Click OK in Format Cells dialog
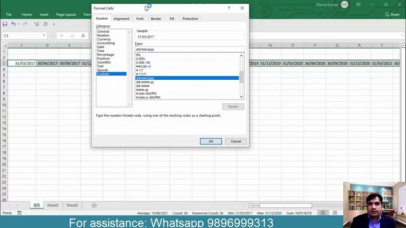 click(211, 141)
